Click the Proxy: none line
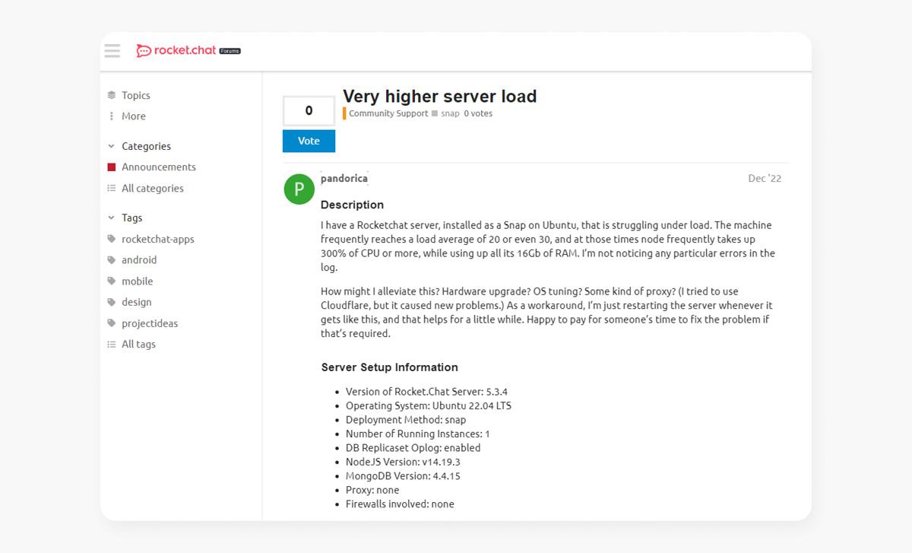This screenshot has width=912, height=553. pyautogui.click(x=372, y=490)
